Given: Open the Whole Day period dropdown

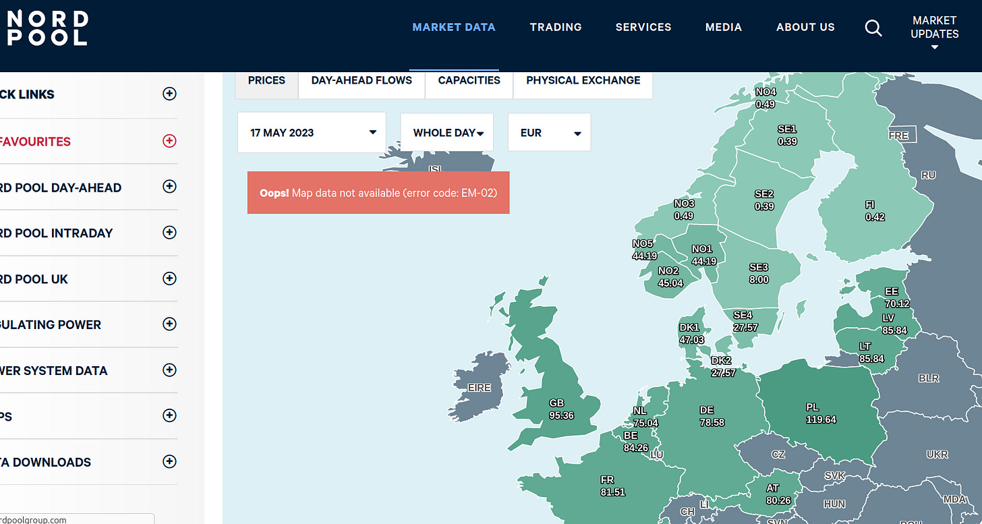Looking at the screenshot, I should (x=447, y=132).
